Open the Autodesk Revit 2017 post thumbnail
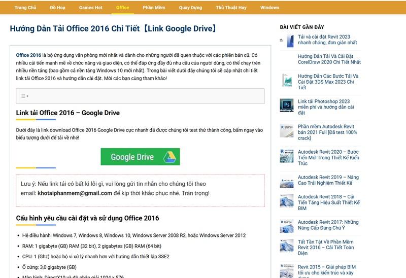Screen dimensions: 406x278 click(287, 226)
